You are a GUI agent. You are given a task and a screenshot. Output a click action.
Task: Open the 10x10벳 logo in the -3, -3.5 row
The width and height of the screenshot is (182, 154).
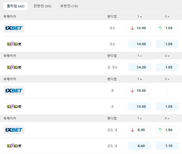(14, 67)
